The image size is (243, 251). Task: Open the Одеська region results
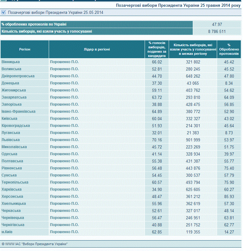click(x=9, y=154)
